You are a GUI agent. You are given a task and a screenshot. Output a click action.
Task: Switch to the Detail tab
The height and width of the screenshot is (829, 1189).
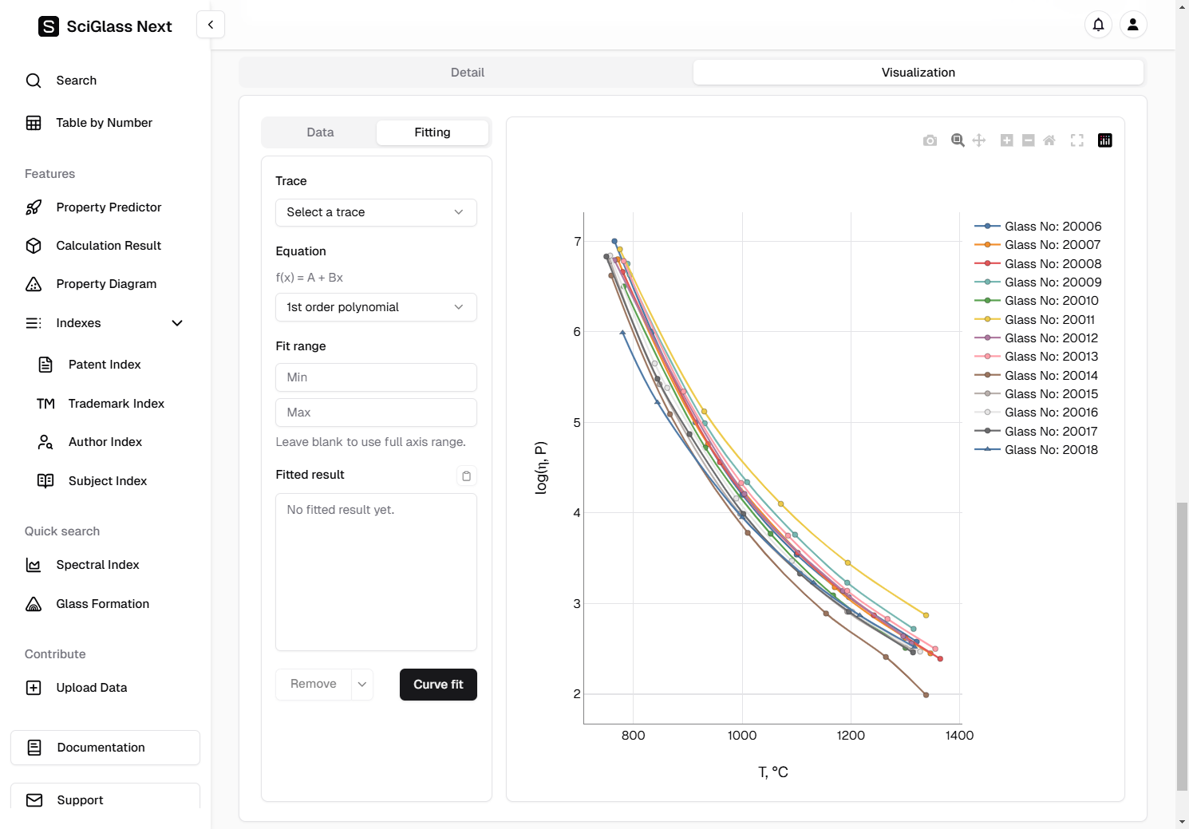(467, 73)
